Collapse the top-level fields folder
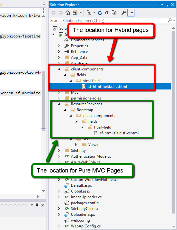This screenshot has height=230, width=177. coord(65,75)
